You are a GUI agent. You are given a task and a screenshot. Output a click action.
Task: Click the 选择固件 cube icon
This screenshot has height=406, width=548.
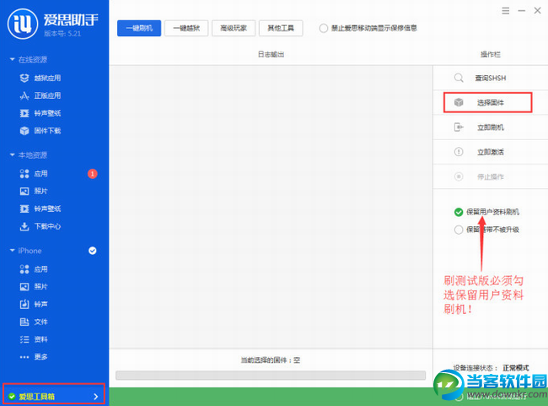[459, 102]
